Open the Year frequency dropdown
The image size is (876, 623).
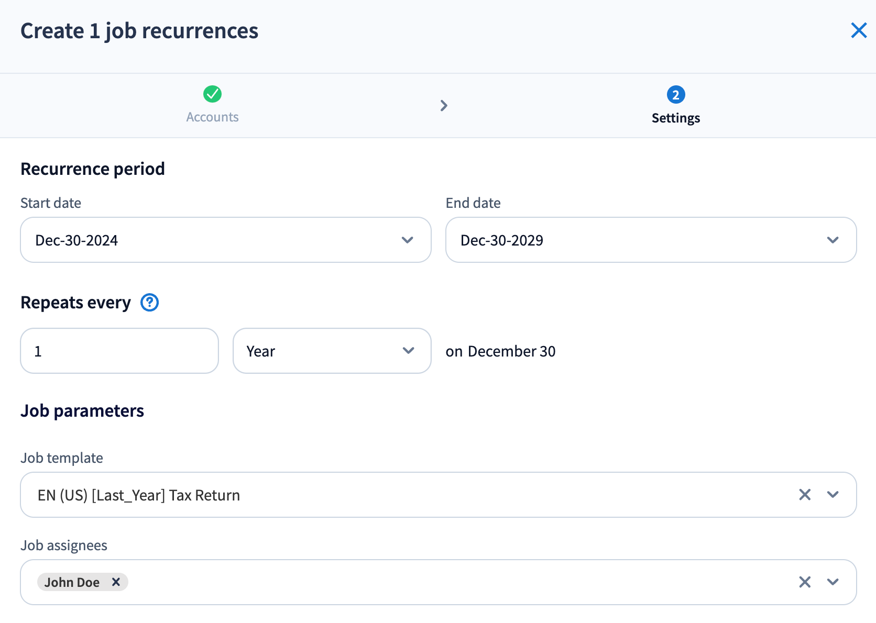(332, 351)
